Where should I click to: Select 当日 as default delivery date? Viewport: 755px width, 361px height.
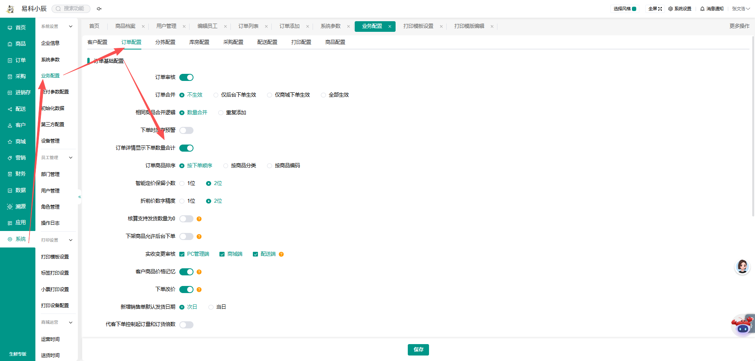pos(217,307)
